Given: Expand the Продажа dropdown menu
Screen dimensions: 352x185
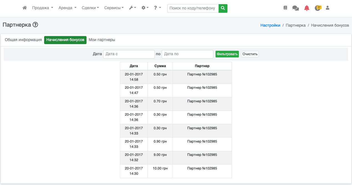Looking at the screenshot, I should pos(42,8).
